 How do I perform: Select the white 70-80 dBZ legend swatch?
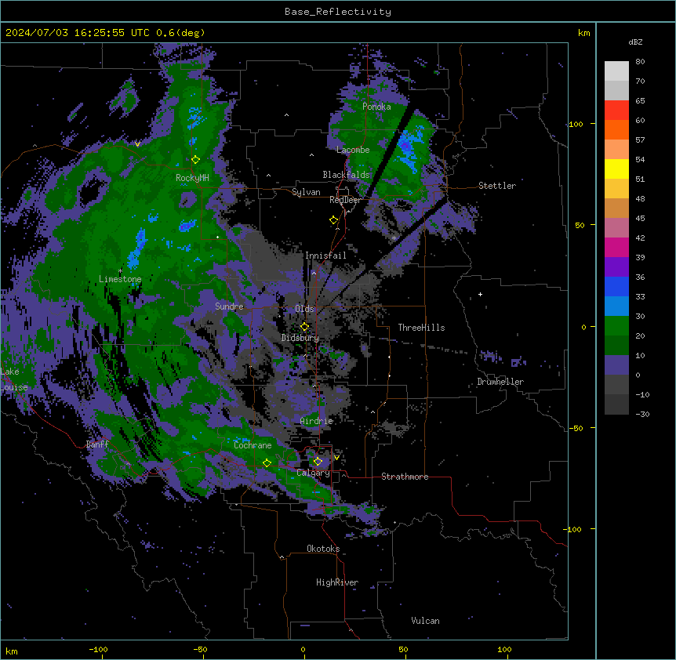[x=616, y=71]
